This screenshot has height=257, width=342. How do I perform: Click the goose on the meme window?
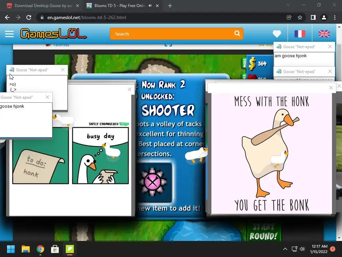click(280, 158)
